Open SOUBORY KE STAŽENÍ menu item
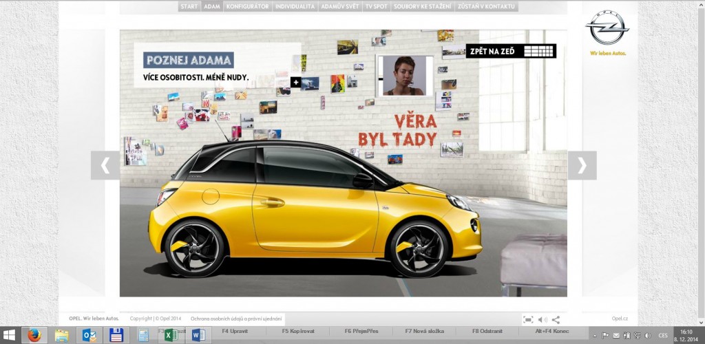This screenshot has height=344, width=705. pos(422,6)
